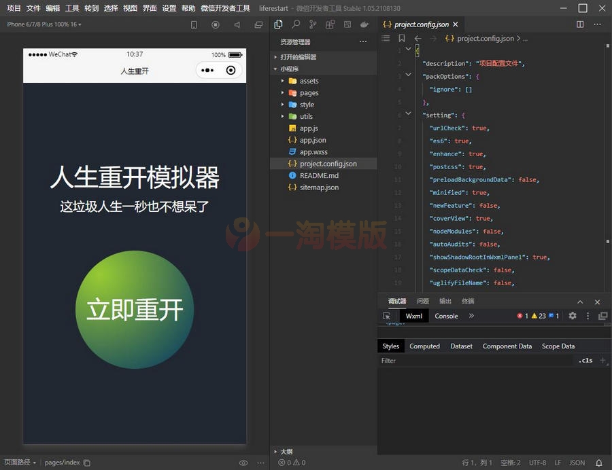Open debugger settings via the gear icon

(x=572, y=315)
